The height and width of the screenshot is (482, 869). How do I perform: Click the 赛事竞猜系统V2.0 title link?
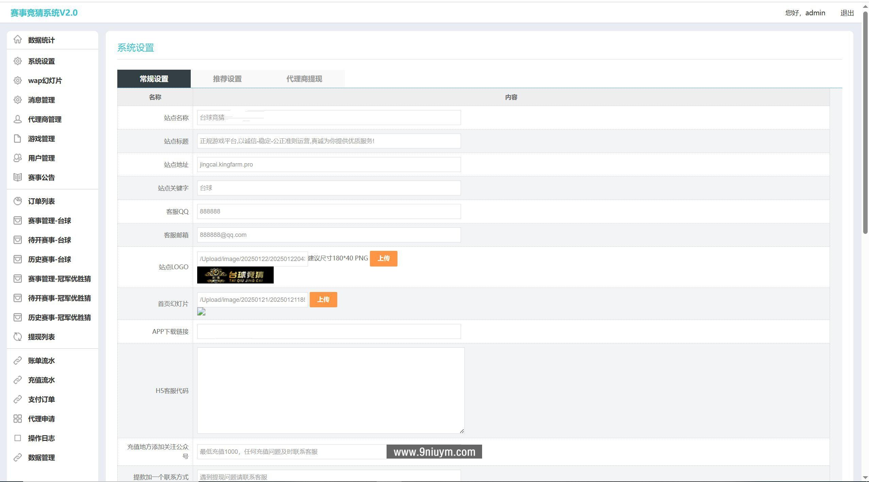[44, 13]
